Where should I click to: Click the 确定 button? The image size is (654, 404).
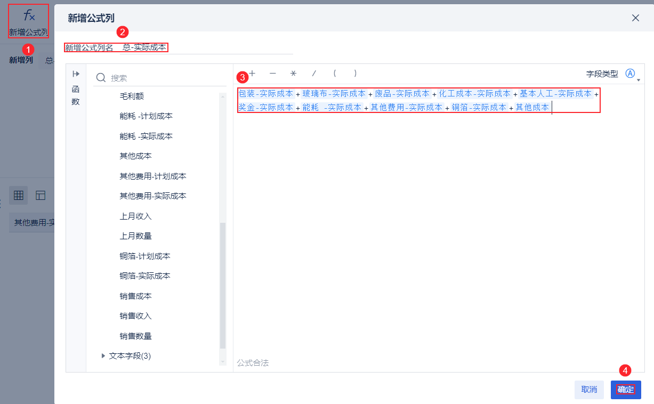tap(626, 390)
